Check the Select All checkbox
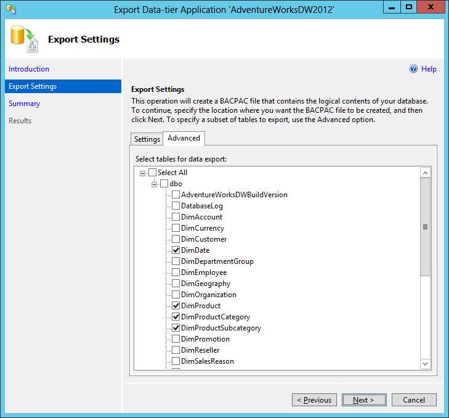This screenshot has height=418, width=449. tap(152, 172)
